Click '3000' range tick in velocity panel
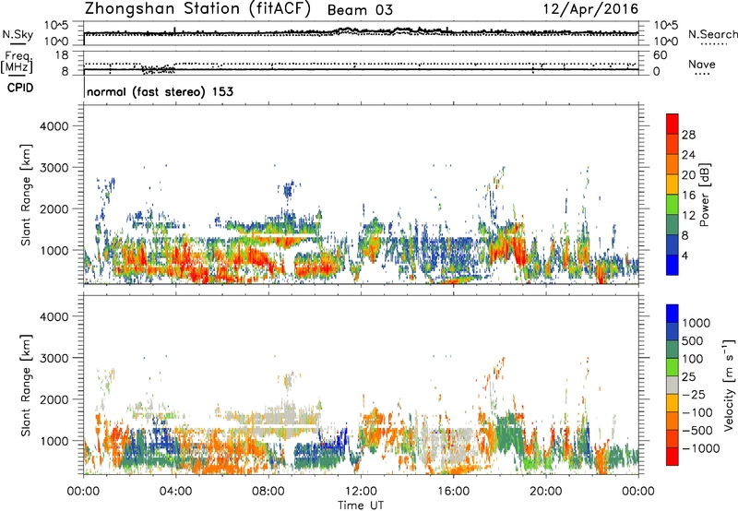The width and height of the screenshot is (738, 511). pyautogui.click(x=54, y=358)
